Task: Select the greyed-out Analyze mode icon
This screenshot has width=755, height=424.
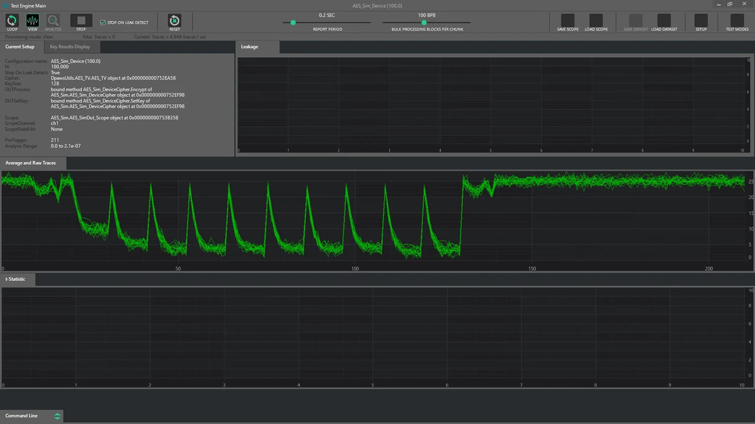Action: point(53,21)
